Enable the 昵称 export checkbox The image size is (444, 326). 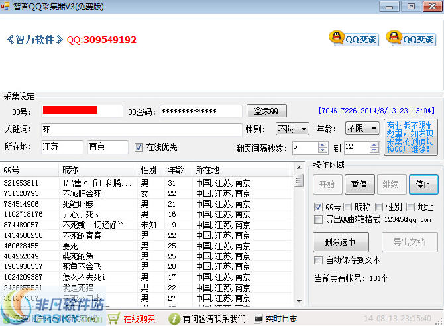347,207
